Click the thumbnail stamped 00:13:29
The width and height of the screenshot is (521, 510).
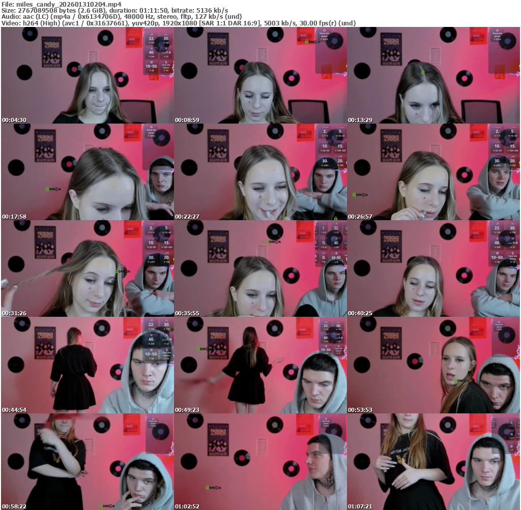433,75
